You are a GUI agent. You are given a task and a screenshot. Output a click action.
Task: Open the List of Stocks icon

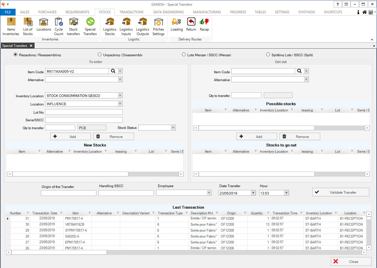point(28,26)
